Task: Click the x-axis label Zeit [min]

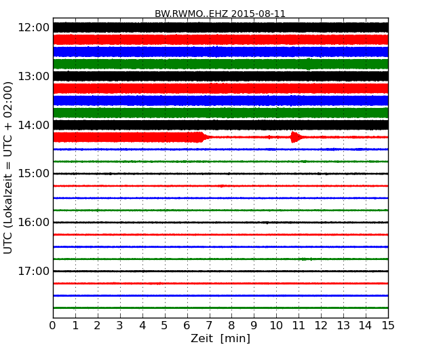Action: (x=220, y=338)
